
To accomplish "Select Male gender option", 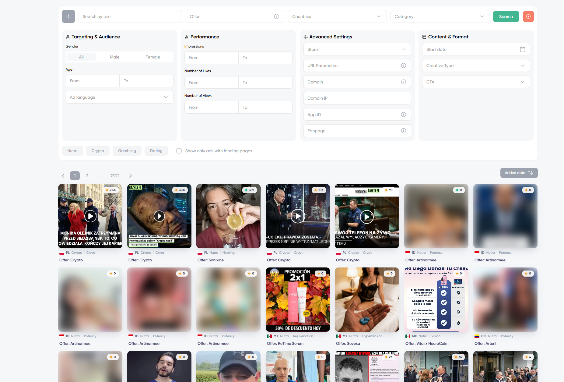I will (x=115, y=57).
